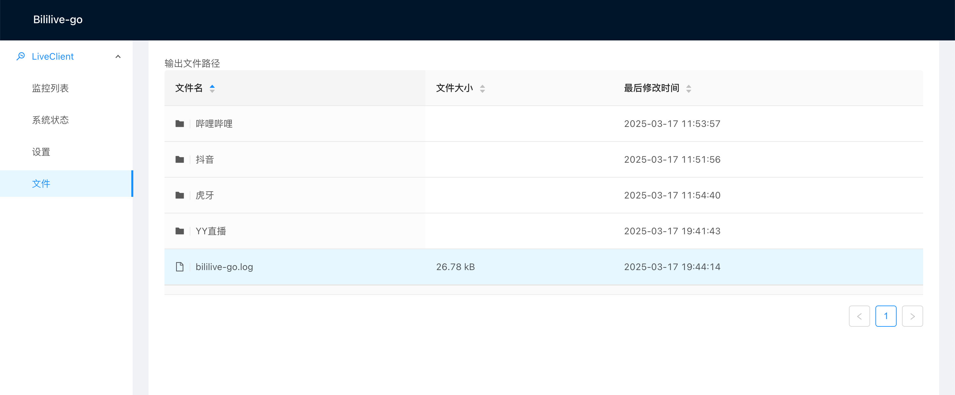
Task: Sort by 文件大小 column arrows
Action: (482, 88)
